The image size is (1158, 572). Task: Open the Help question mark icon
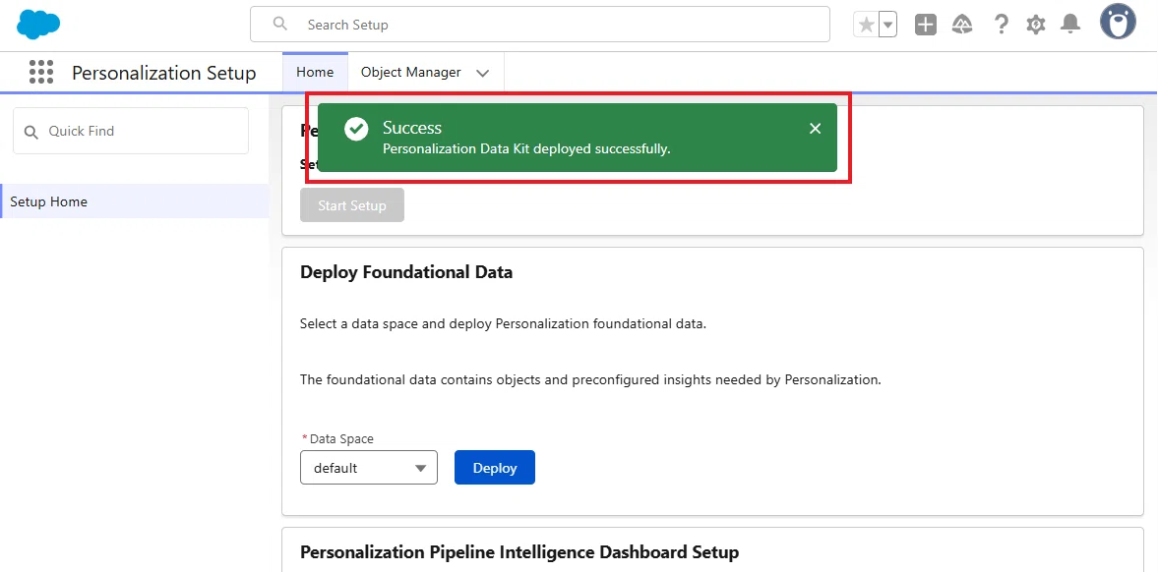(1001, 25)
